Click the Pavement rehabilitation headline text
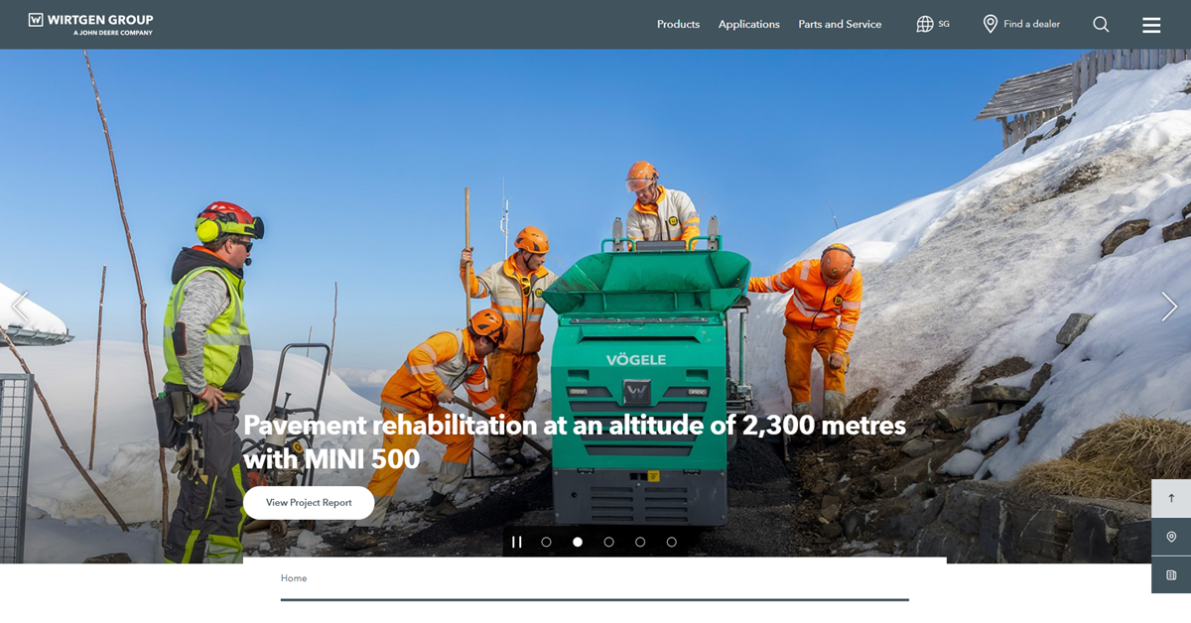This screenshot has height=623, width=1191. (x=575, y=441)
